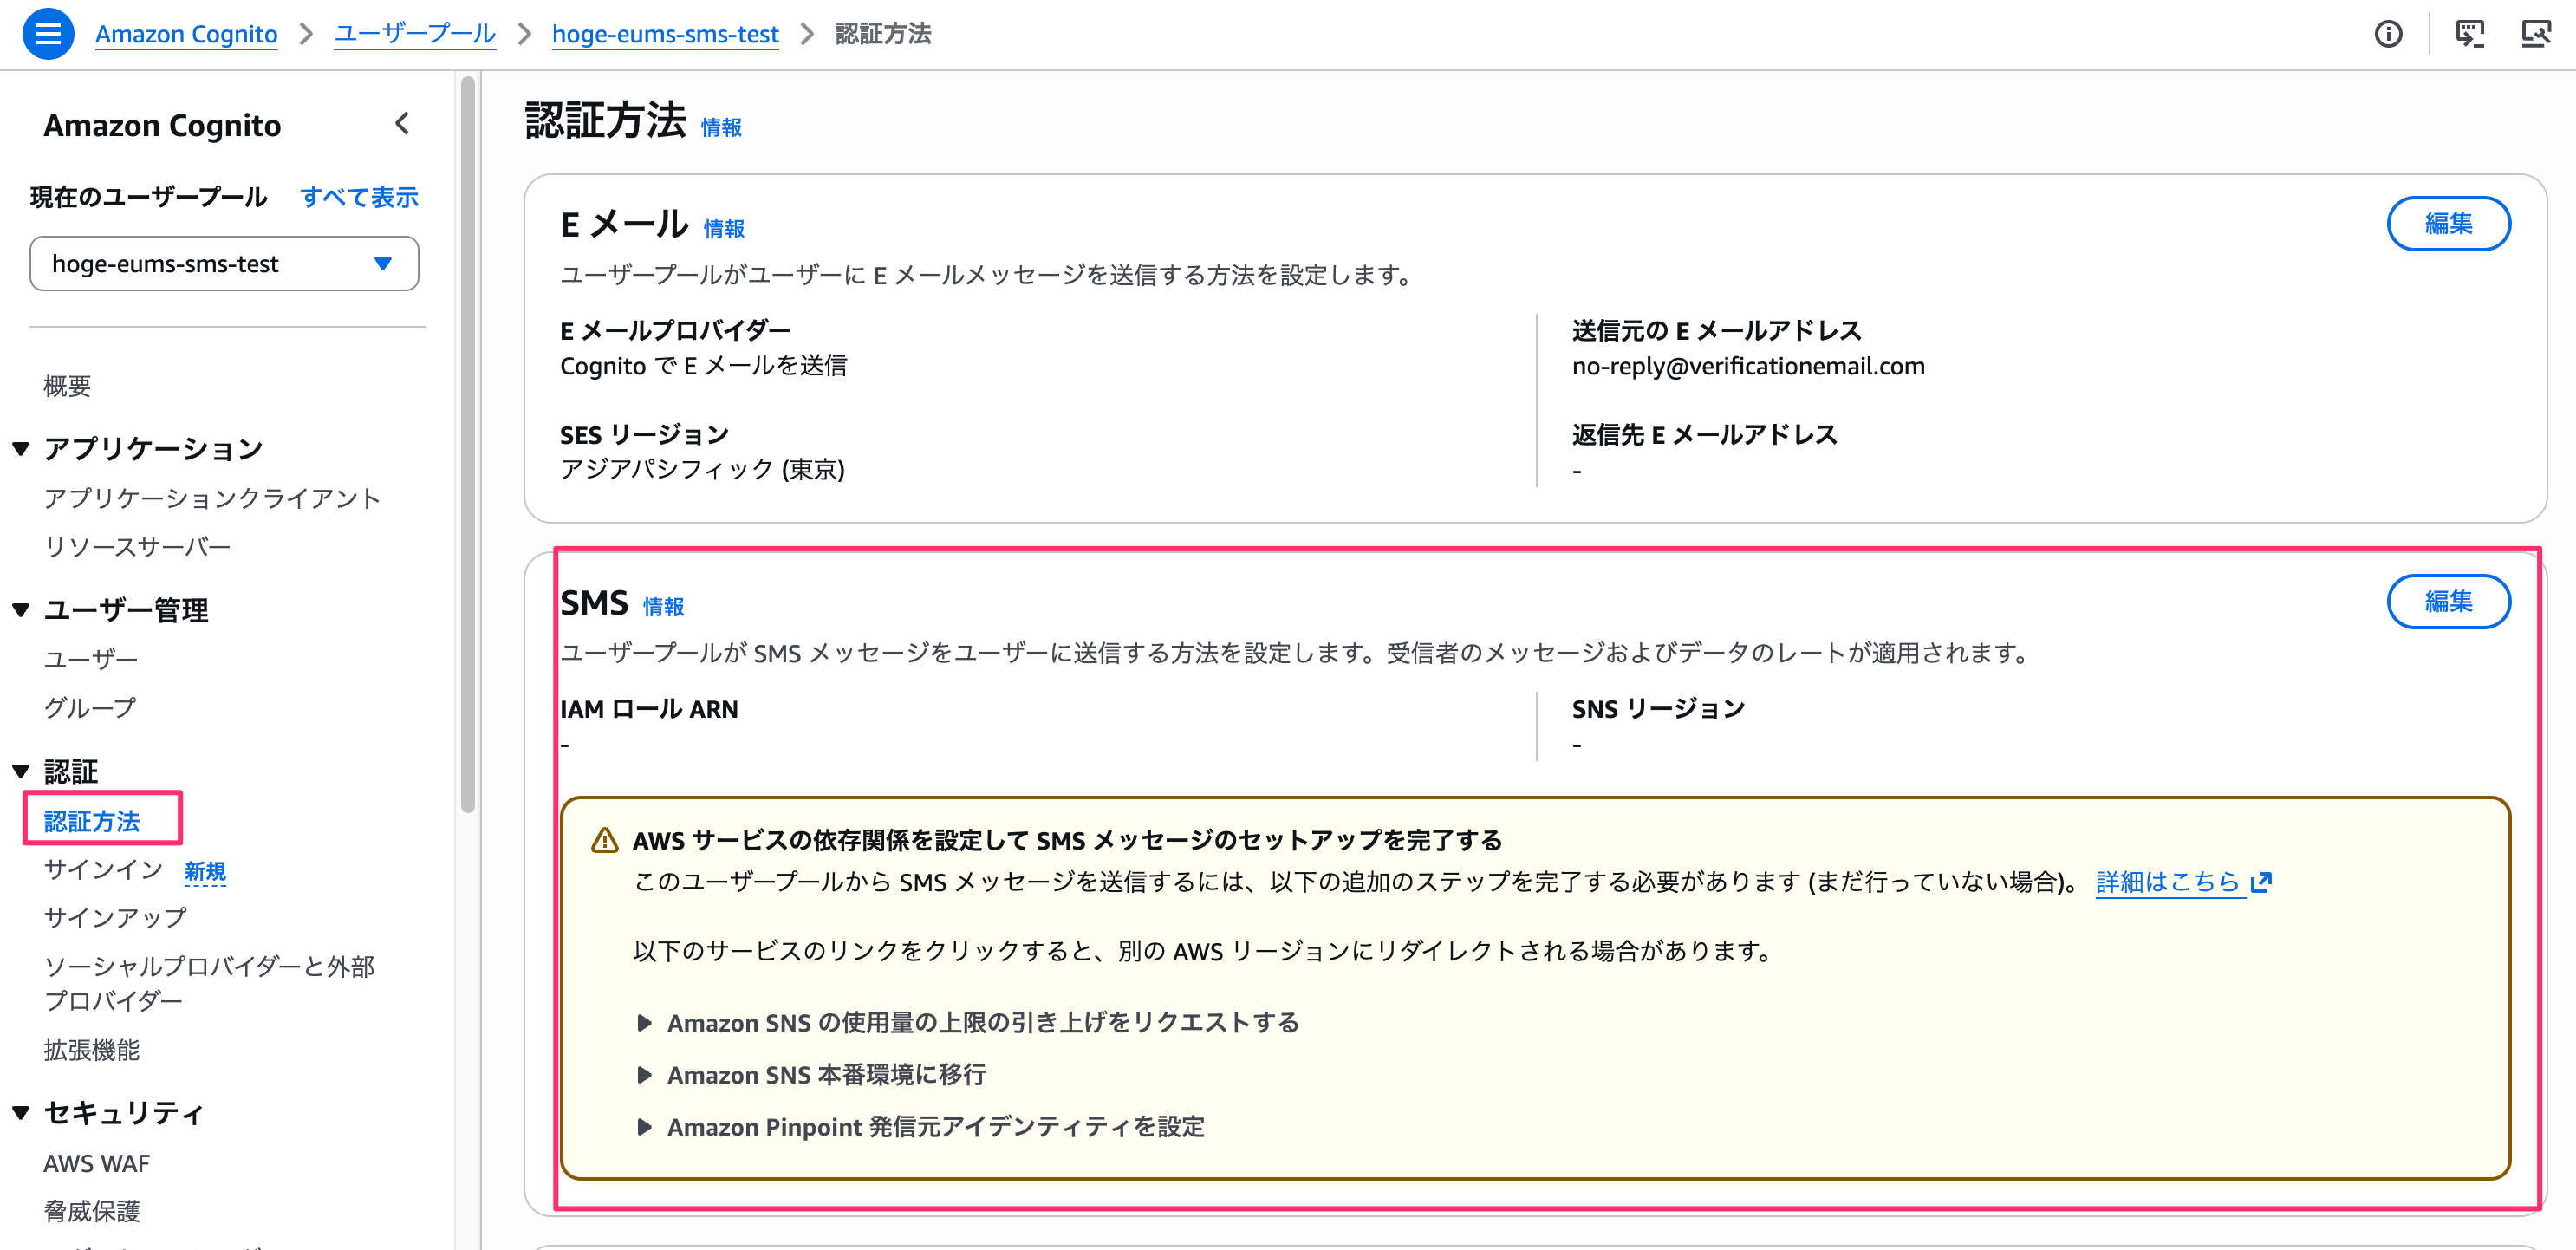Click Amazon Cognito breadcrumb link

(186, 34)
